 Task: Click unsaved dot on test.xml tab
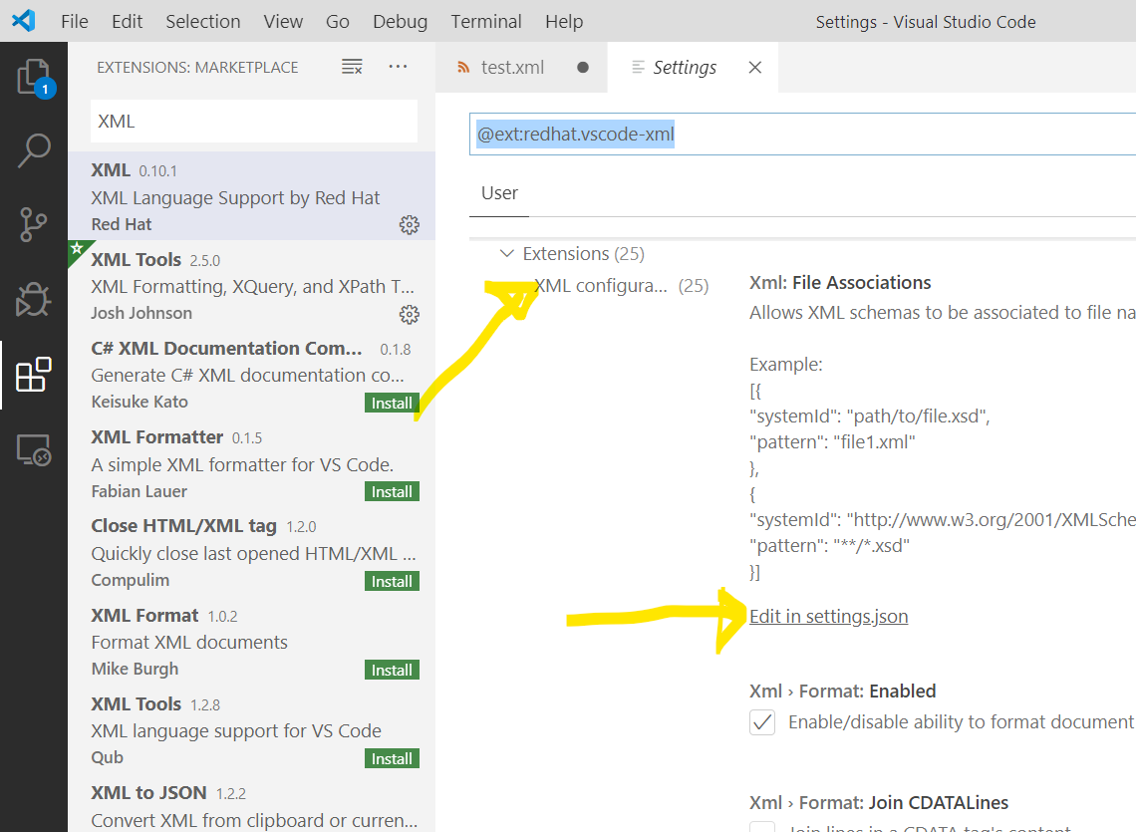[x=583, y=68]
